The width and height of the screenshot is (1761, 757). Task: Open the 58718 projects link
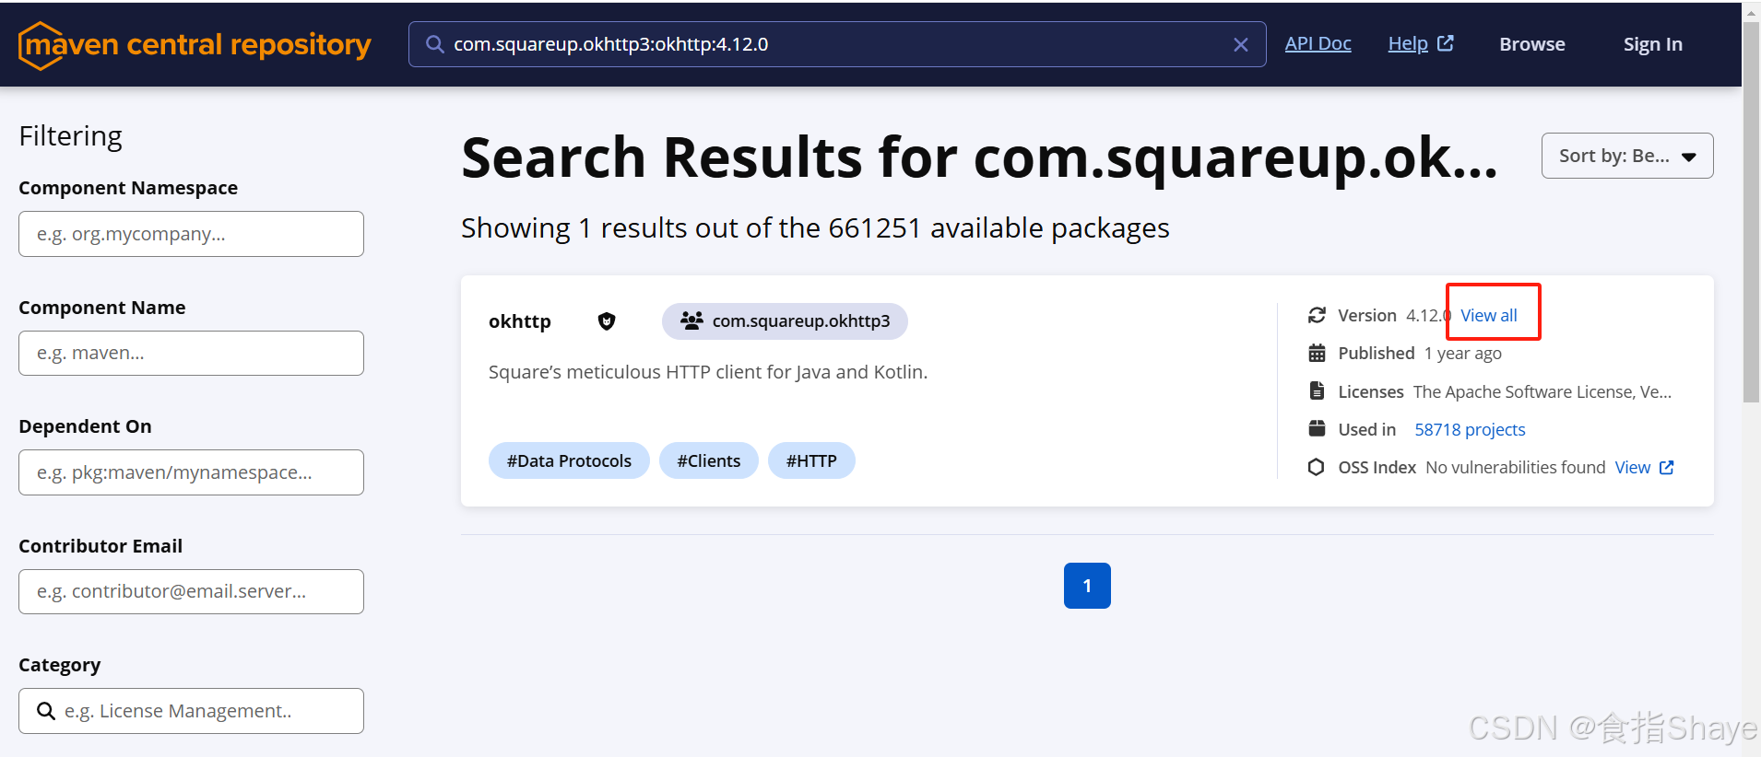[x=1470, y=429]
